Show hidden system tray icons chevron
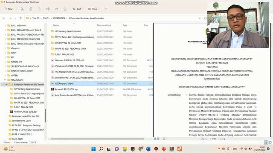 (x=219, y=149)
